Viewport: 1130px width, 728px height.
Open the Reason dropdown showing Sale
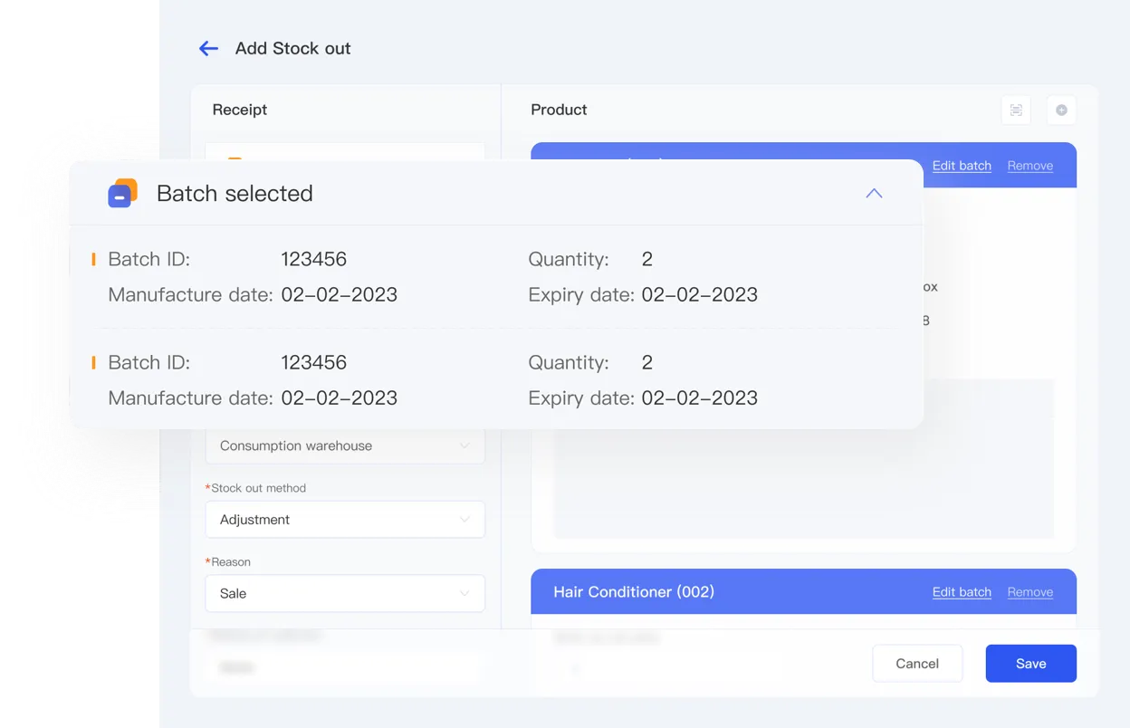pyautogui.click(x=345, y=593)
